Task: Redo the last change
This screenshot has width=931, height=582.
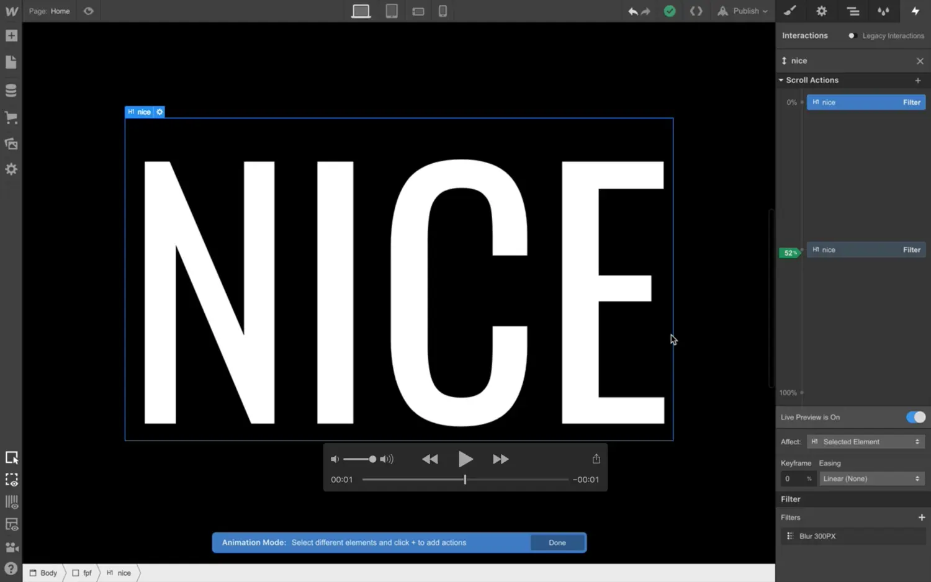Action: click(645, 11)
